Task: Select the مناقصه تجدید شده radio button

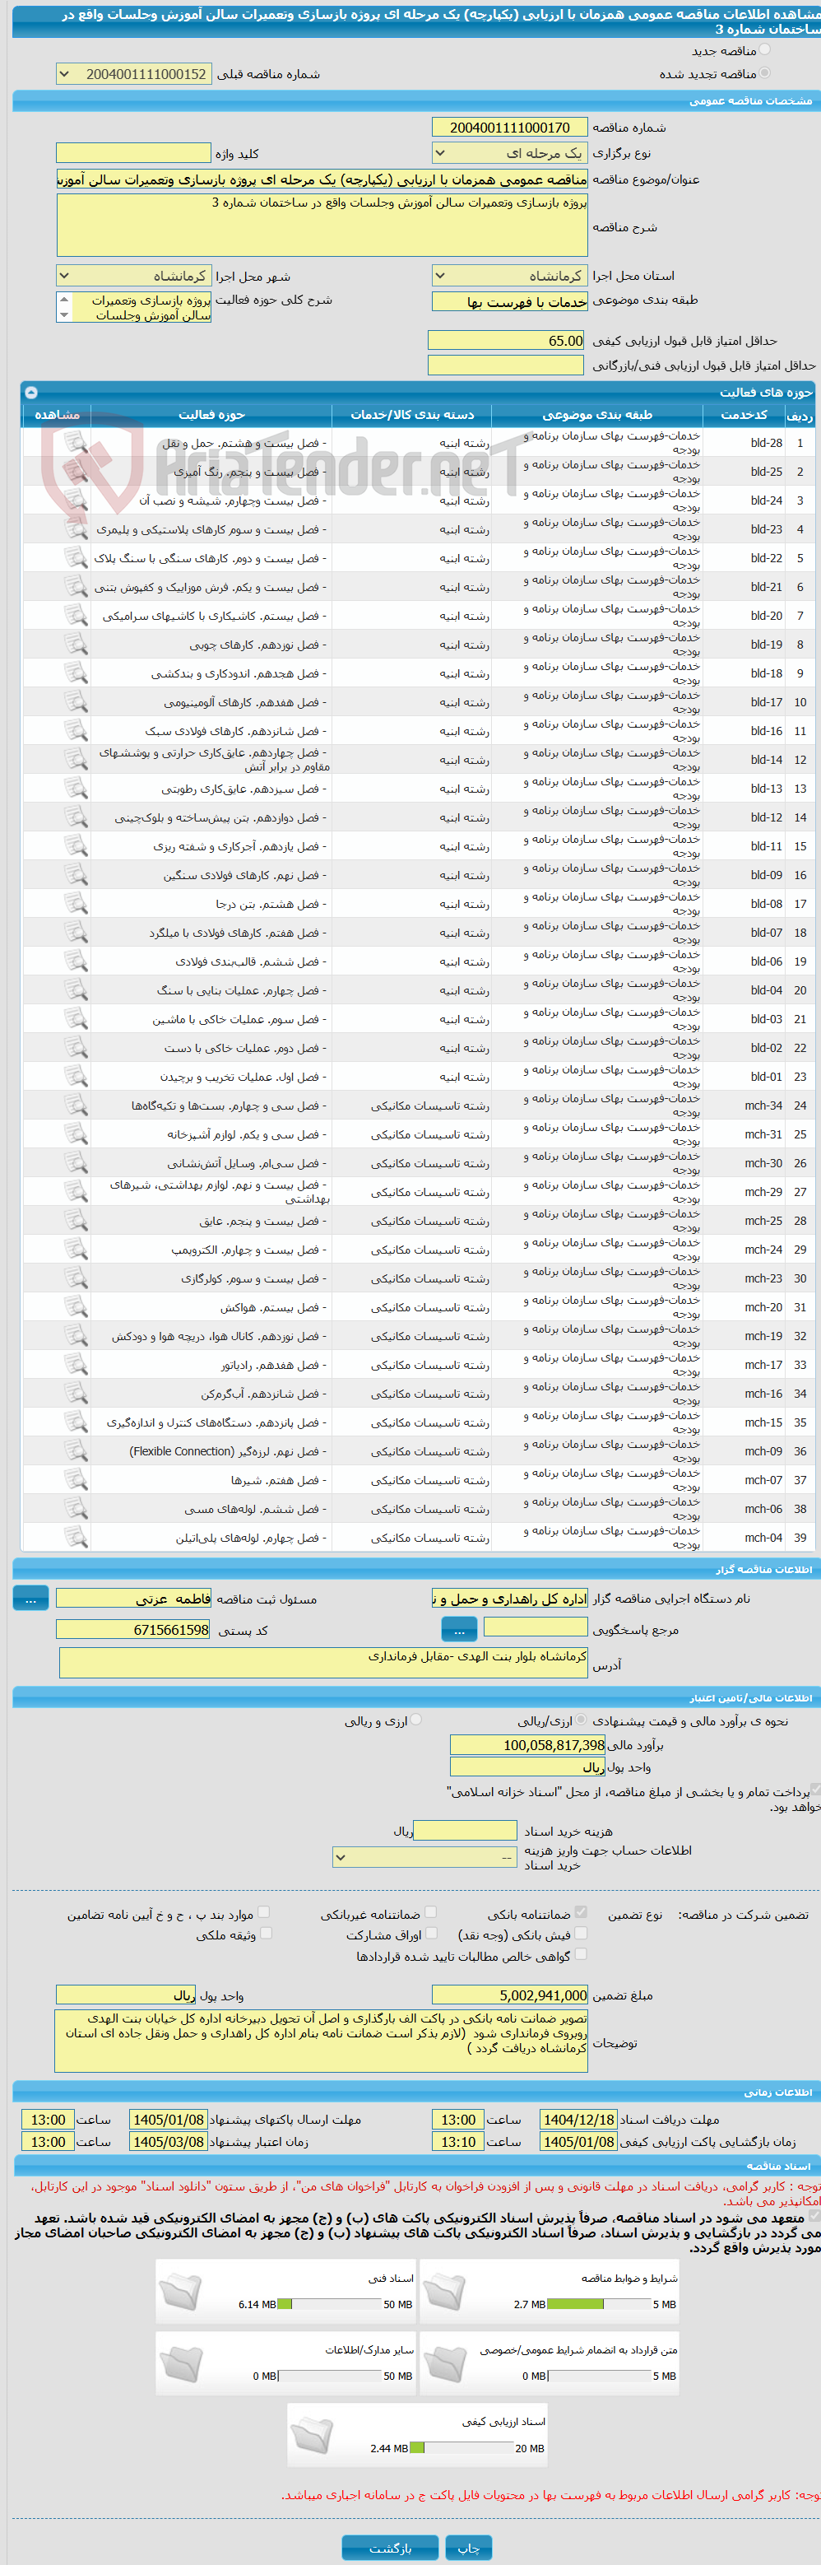Action: 764,74
